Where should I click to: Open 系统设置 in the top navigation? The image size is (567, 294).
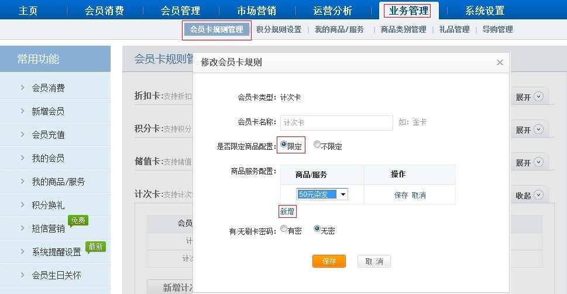coord(484,11)
